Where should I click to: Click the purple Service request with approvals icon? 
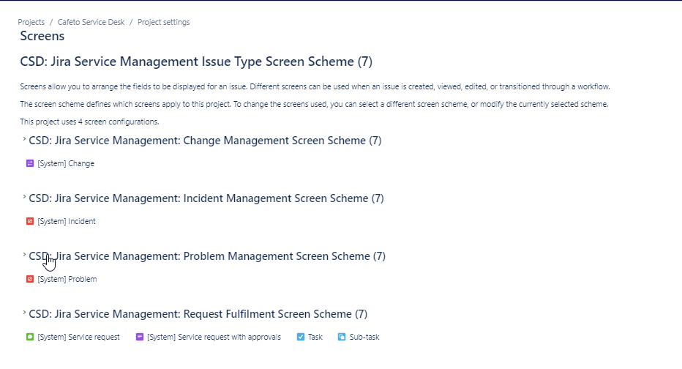[140, 338]
